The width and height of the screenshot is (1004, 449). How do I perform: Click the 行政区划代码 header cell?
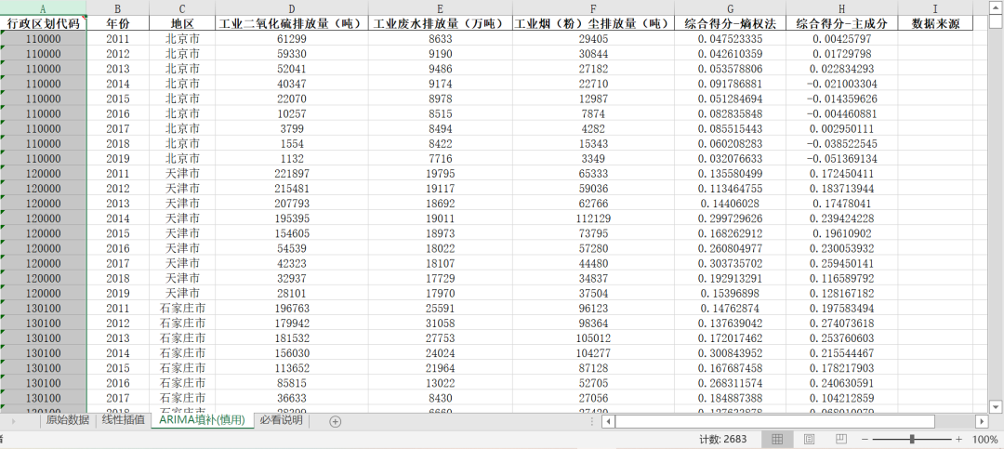pos(43,23)
